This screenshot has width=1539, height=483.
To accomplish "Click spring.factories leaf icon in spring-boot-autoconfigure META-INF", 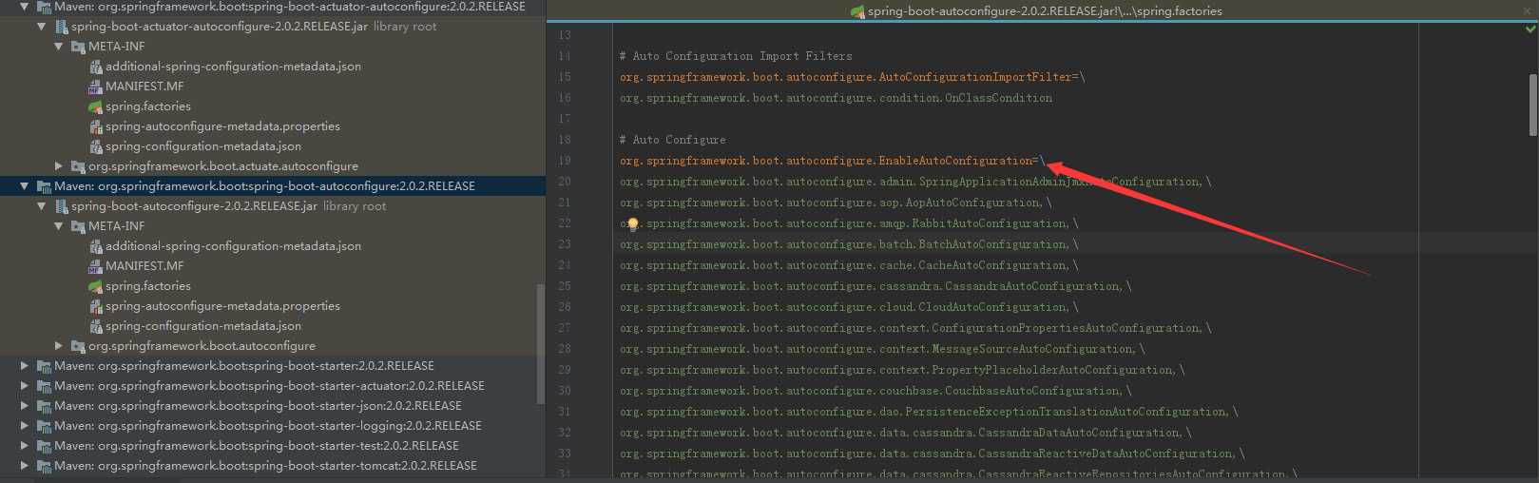I will 95,286.
